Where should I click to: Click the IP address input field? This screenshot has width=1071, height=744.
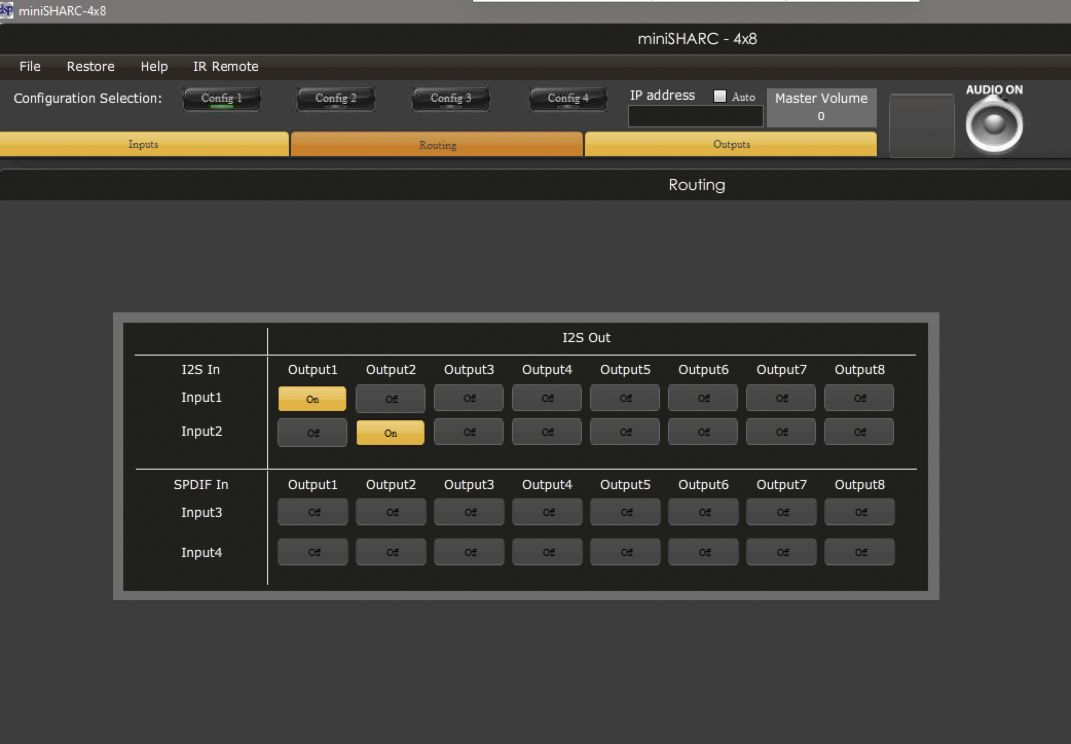tap(695, 117)
